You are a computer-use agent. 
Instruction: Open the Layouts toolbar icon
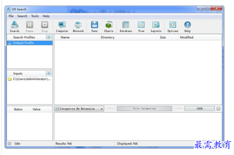pyautogui.click(x=156, y=26)
